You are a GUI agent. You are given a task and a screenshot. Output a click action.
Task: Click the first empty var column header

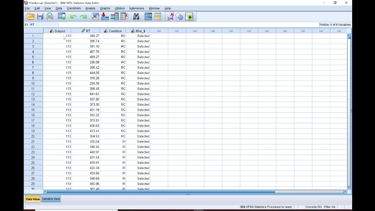coord(159,31)
